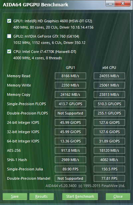Click the GPU1 Memory Copy 24162 MB/s box
Image resolution: width=133 pixels, height=205 pixels.
70,95
